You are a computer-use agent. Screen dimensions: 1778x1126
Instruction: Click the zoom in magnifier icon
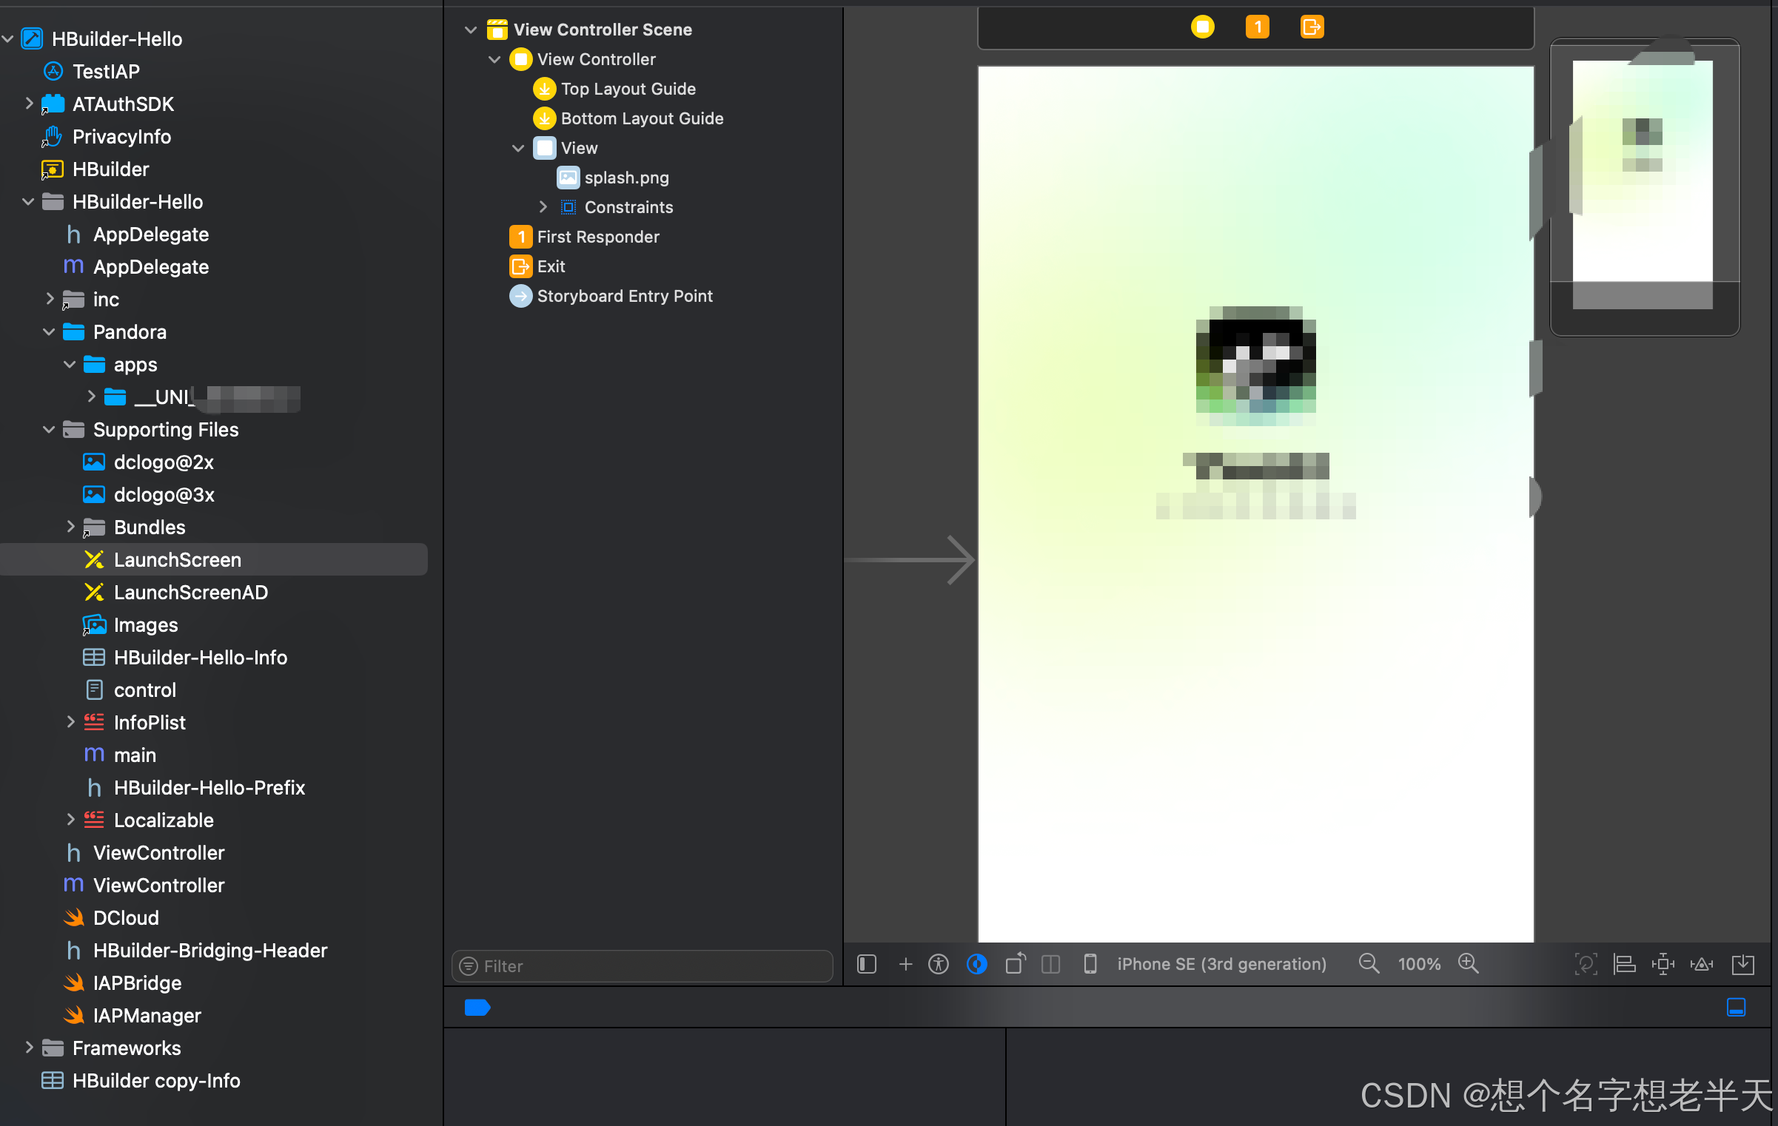1468,964
